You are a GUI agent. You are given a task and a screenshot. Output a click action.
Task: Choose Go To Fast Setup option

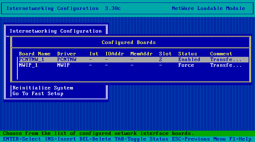pos(38,94)
